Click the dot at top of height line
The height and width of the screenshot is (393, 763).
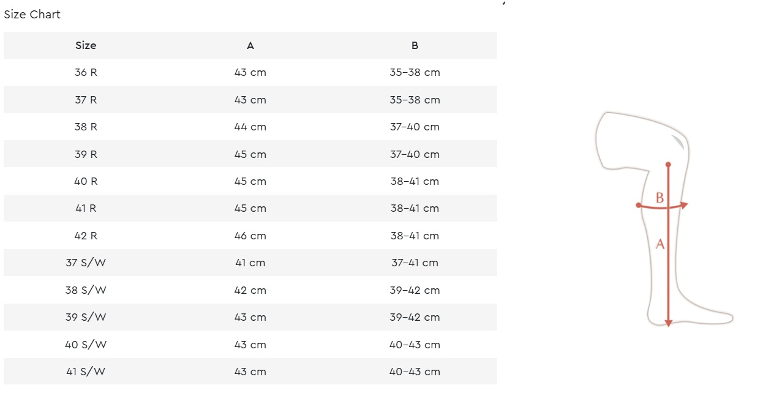click(668, 165)
